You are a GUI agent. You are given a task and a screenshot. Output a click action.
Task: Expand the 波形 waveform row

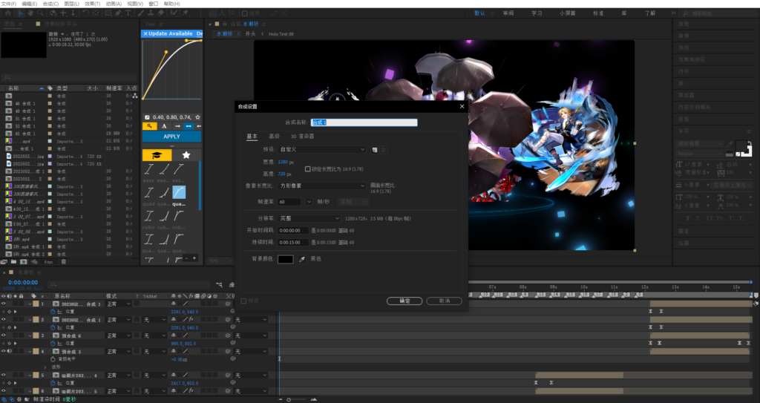45,367
